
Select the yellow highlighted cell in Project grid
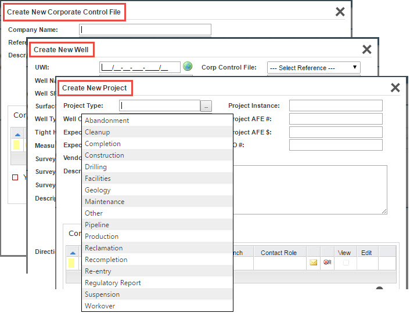click(71, 263)
